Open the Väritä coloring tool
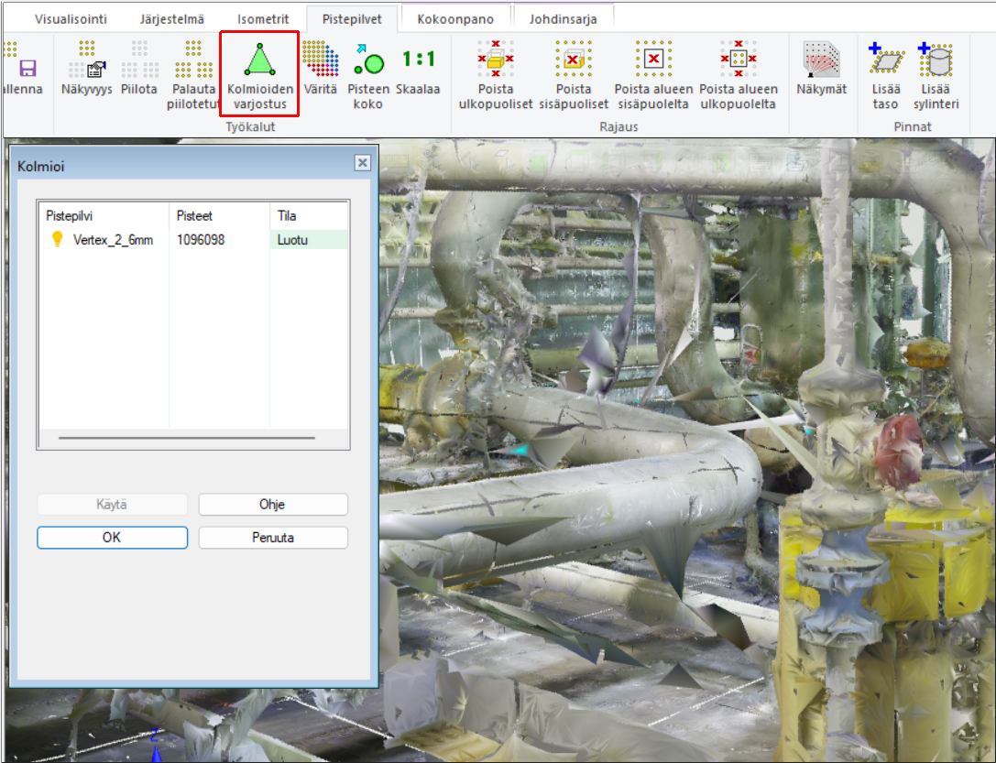Image resolution: width=996 pixels, height=763 pixels. tap(321, 60)
